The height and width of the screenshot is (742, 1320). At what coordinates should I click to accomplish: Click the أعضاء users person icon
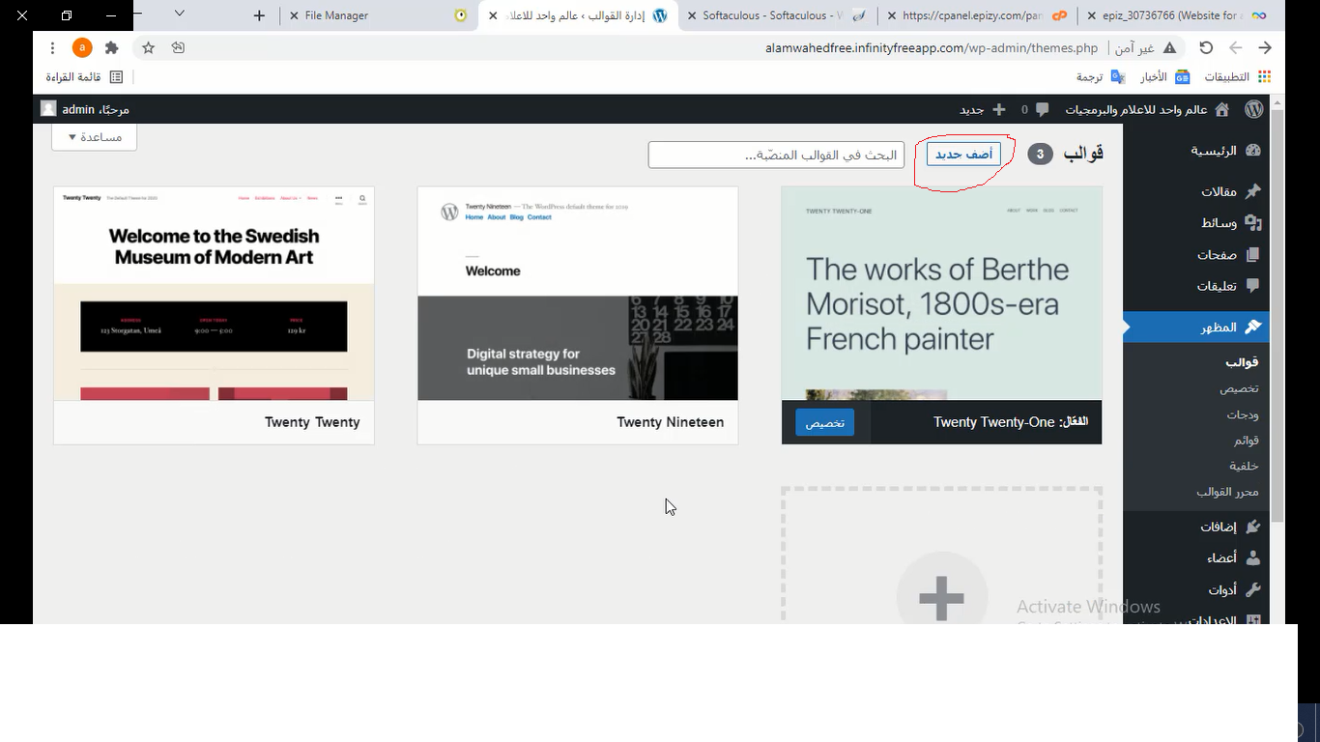[x=1253, y=557]
